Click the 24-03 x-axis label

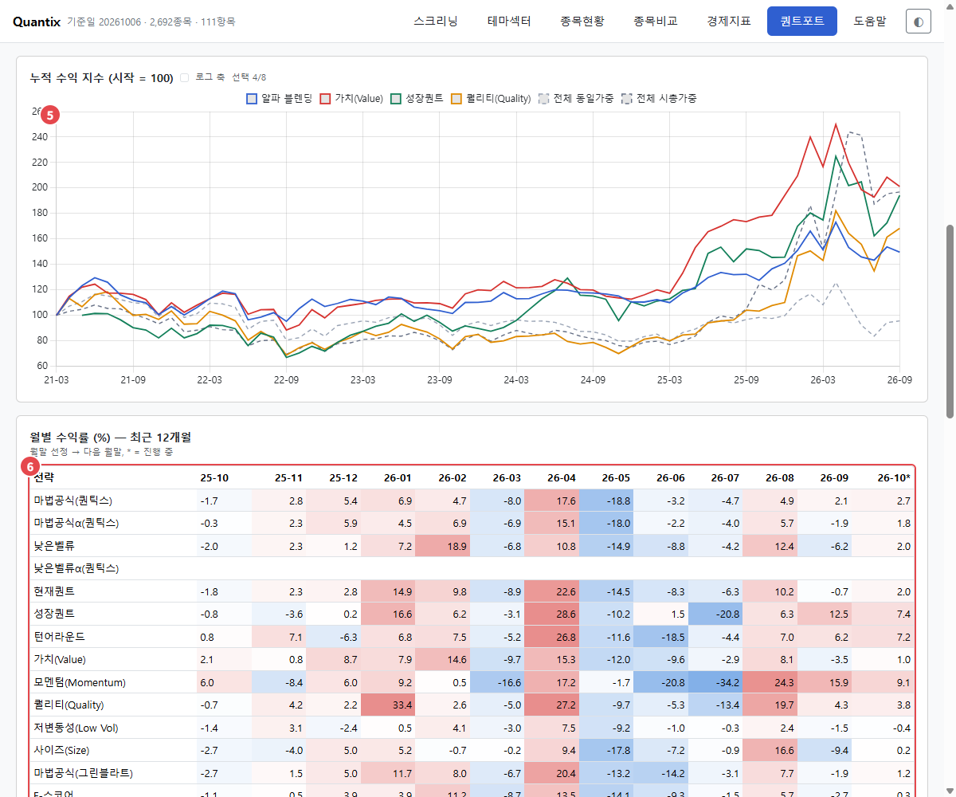tap(516, 380)
